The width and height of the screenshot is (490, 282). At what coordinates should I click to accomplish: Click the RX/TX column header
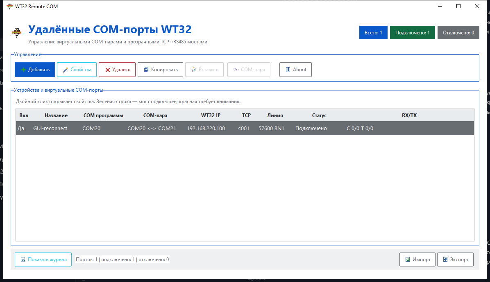click(x=409, y=115)
